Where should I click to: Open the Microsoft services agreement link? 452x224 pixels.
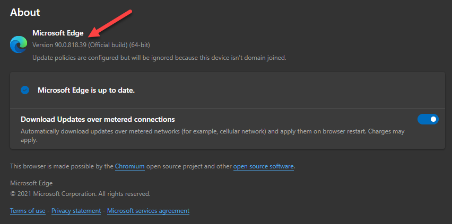(148, 211)
